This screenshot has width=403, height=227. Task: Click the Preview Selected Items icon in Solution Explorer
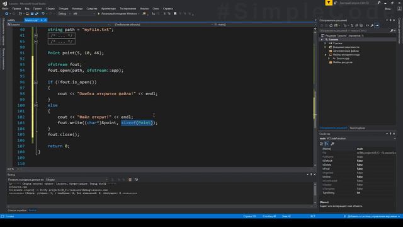377,25
